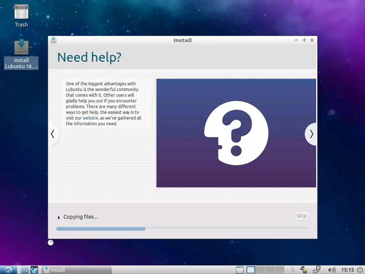Select the Install Lubuntu 18 desktop icon

[x=21, y=54]
